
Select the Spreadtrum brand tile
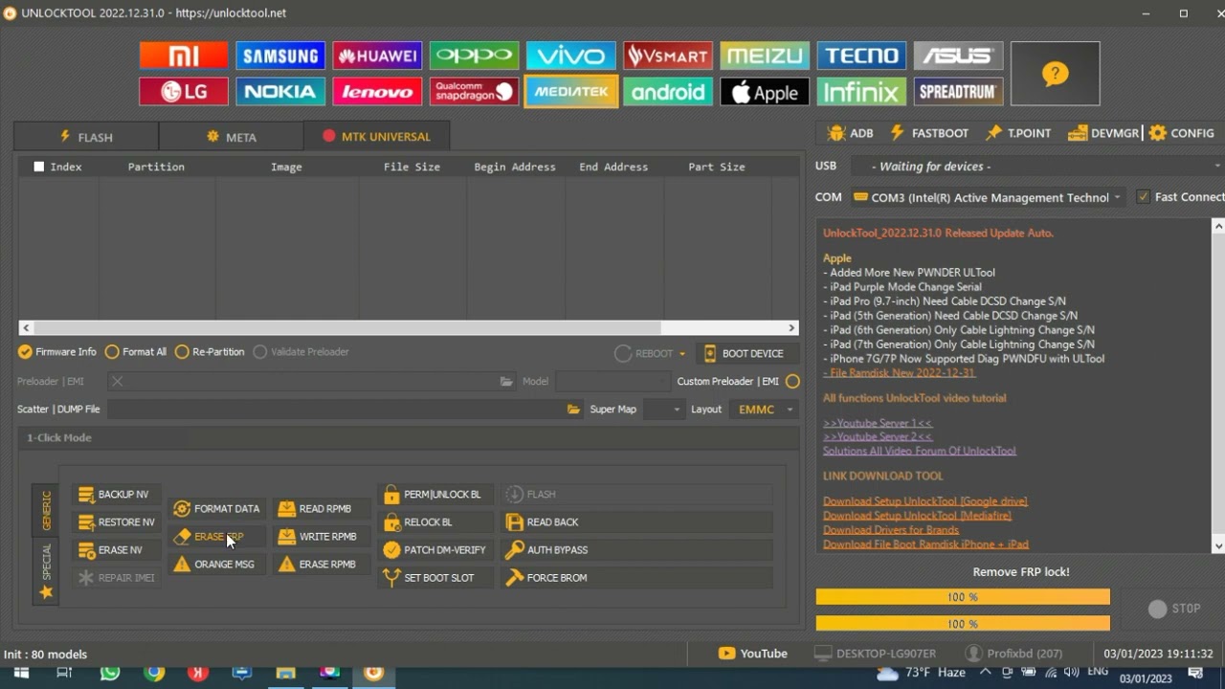[958, 92]
